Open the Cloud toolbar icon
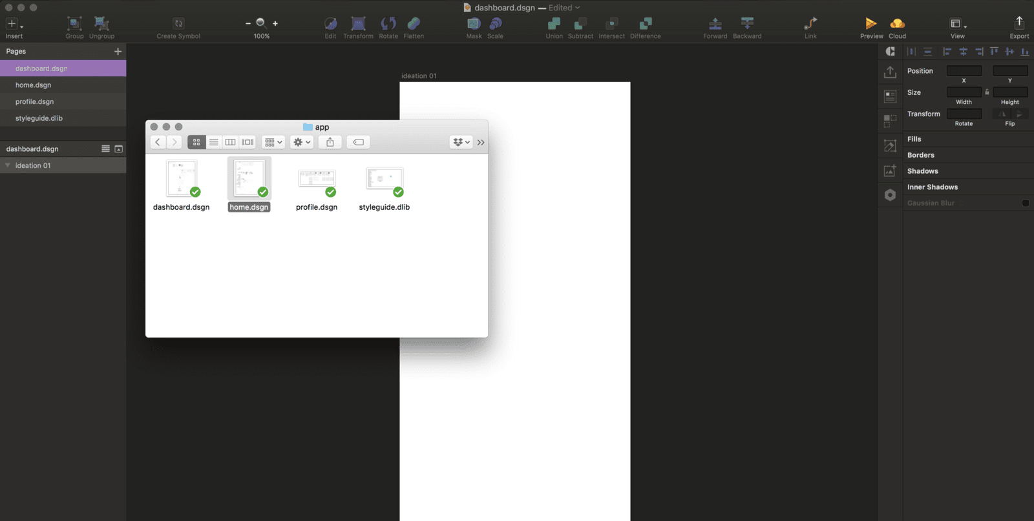 pos(897,24)
